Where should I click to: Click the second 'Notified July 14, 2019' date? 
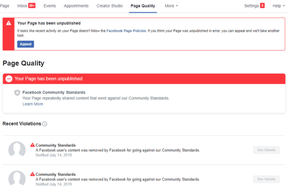(53, 184)
